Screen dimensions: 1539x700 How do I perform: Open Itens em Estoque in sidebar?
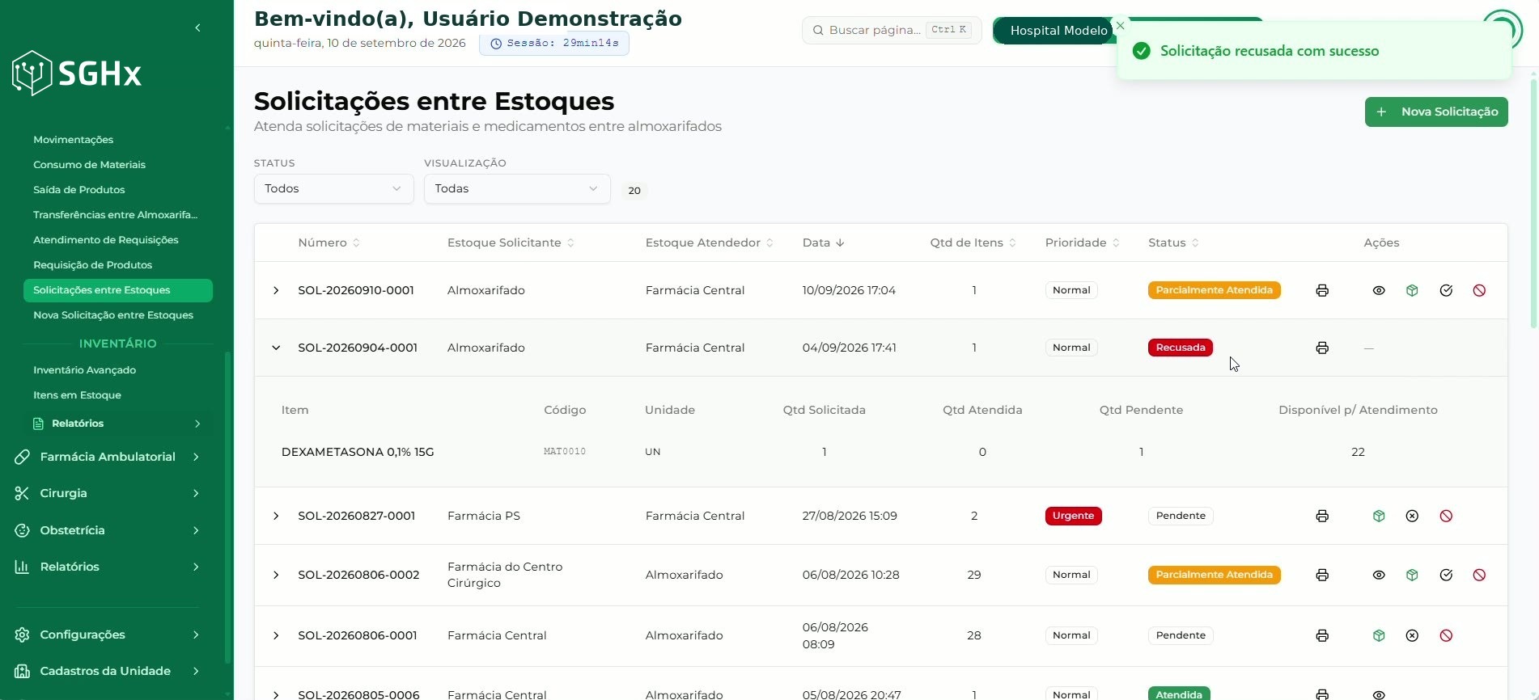click(x=77, y=395)
